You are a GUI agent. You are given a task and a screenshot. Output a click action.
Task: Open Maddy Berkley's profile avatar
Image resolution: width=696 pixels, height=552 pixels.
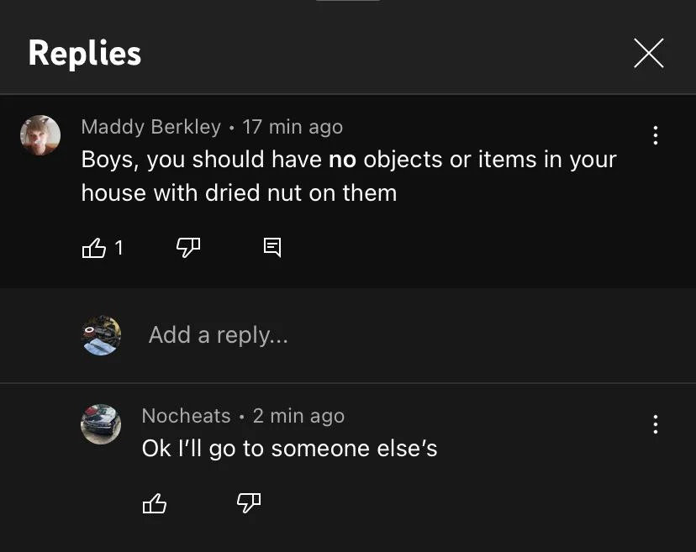click(x=40, y=134)
